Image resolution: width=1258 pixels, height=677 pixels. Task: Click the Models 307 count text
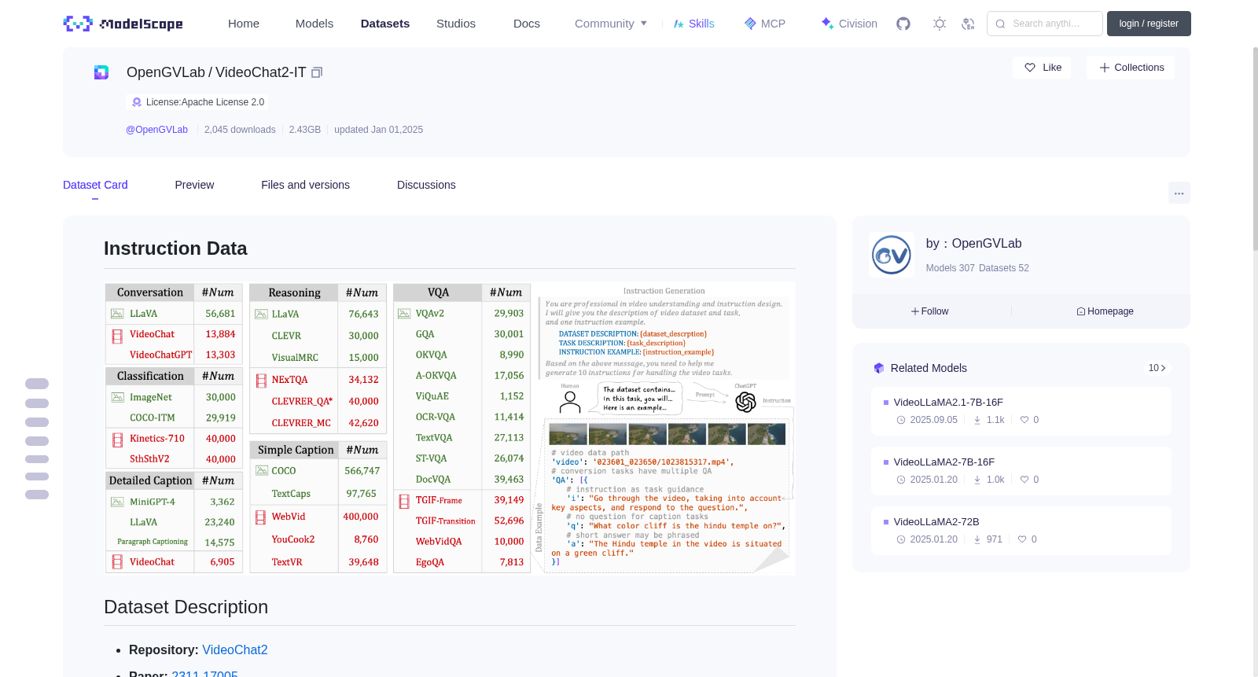click(x=950, y=268)
